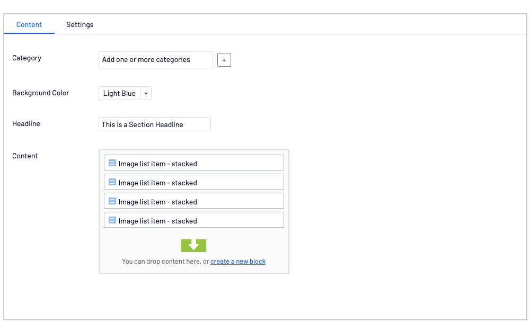Screen dimensions: 530x323
Task: Click the block icon of the fourth image list item
Action: 112,220
